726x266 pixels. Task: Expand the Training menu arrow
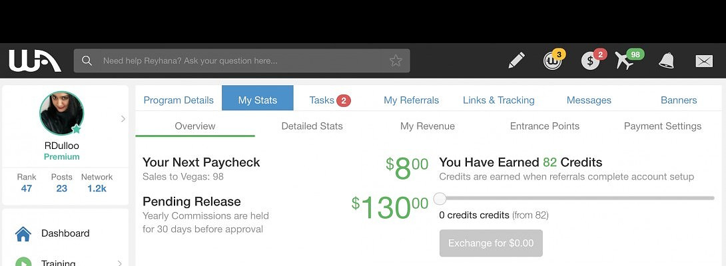tap(120, 263)
